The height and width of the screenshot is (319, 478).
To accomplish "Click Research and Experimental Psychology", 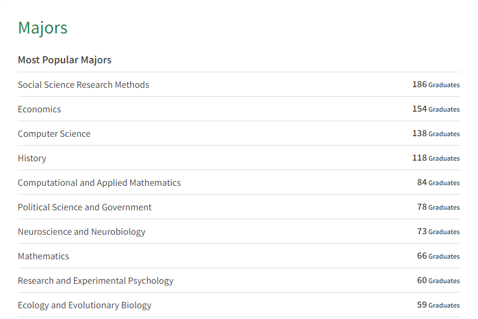I will (96, 281).
